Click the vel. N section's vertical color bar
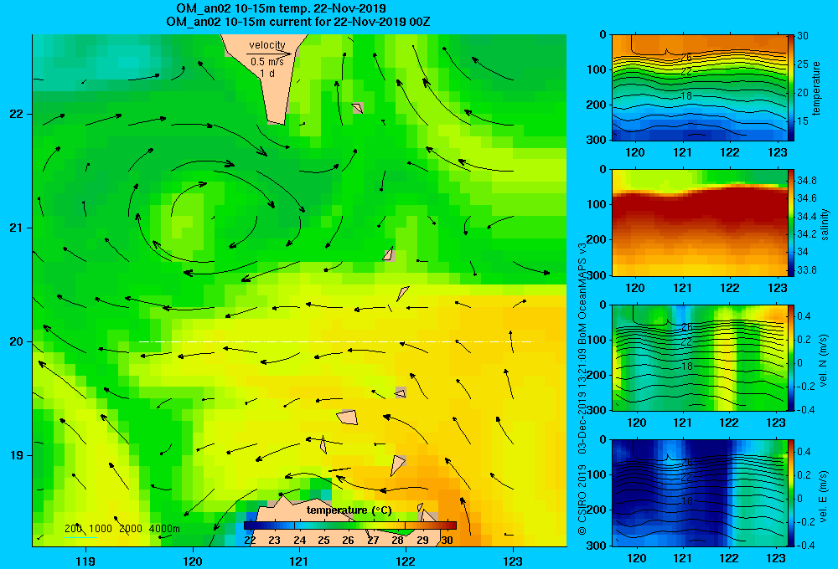The width and height of the screenshot is (838, 569). point(791,357)
